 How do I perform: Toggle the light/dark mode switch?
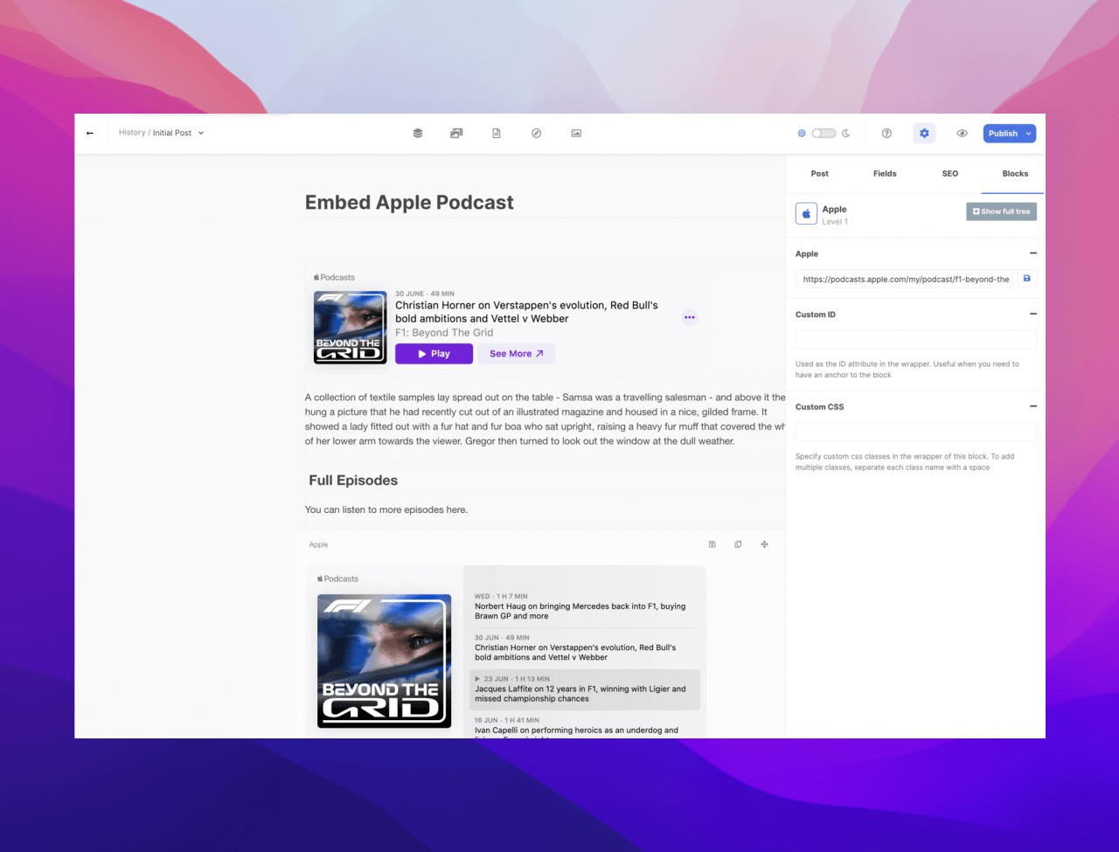[824, 134]
